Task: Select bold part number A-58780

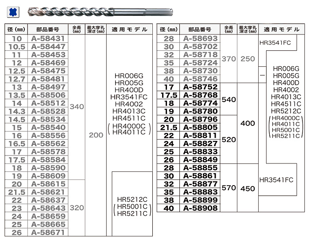Action: [201, 111]
